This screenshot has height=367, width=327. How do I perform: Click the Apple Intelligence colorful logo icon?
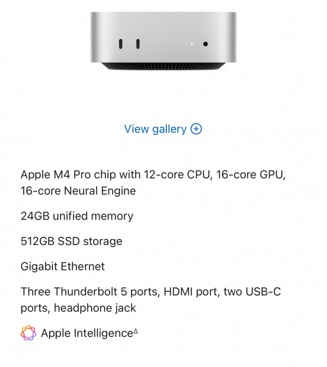28,333
